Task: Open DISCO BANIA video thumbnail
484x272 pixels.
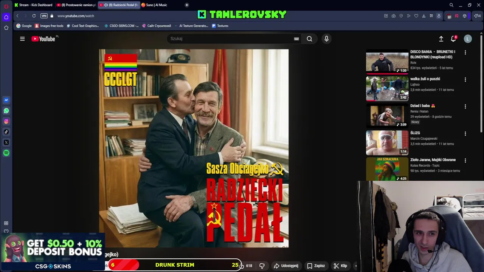Action: tap(387, 62)
